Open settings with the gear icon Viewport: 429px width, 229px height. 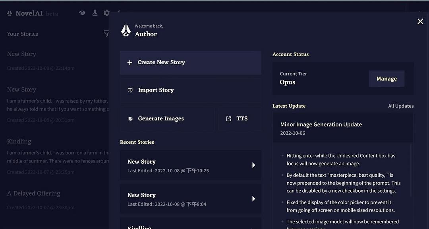106,13
